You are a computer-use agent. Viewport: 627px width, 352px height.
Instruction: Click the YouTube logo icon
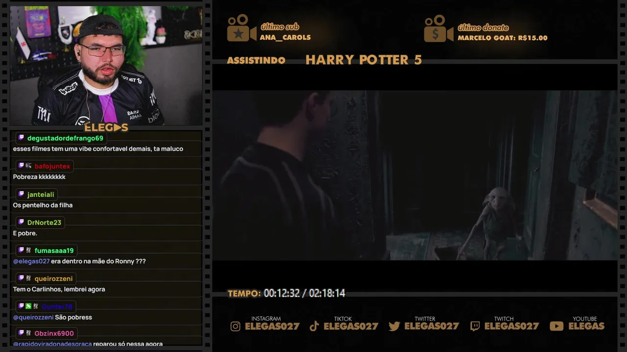(556, 326)
